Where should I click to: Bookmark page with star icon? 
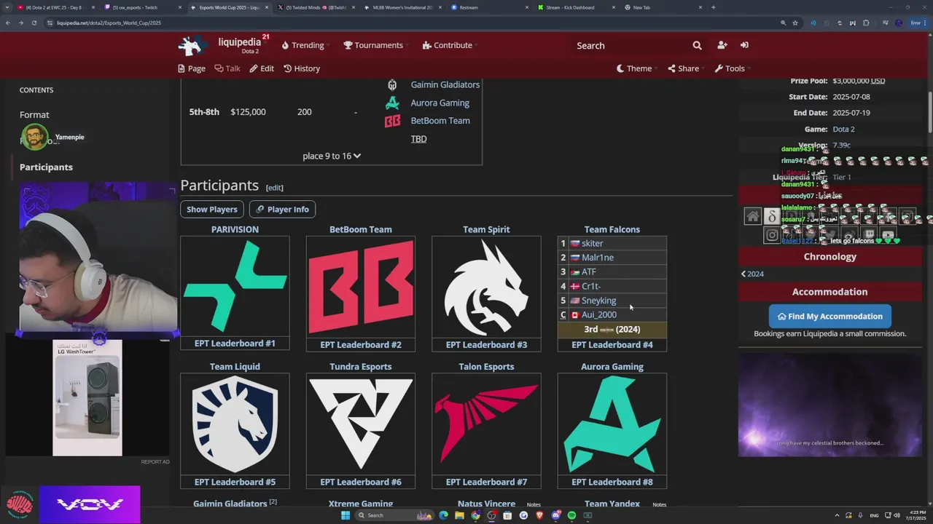click(x=795, y=23)
